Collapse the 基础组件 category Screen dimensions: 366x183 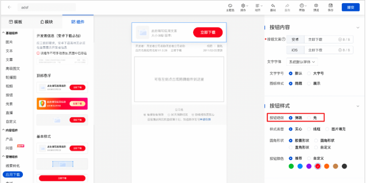[10, 33]
